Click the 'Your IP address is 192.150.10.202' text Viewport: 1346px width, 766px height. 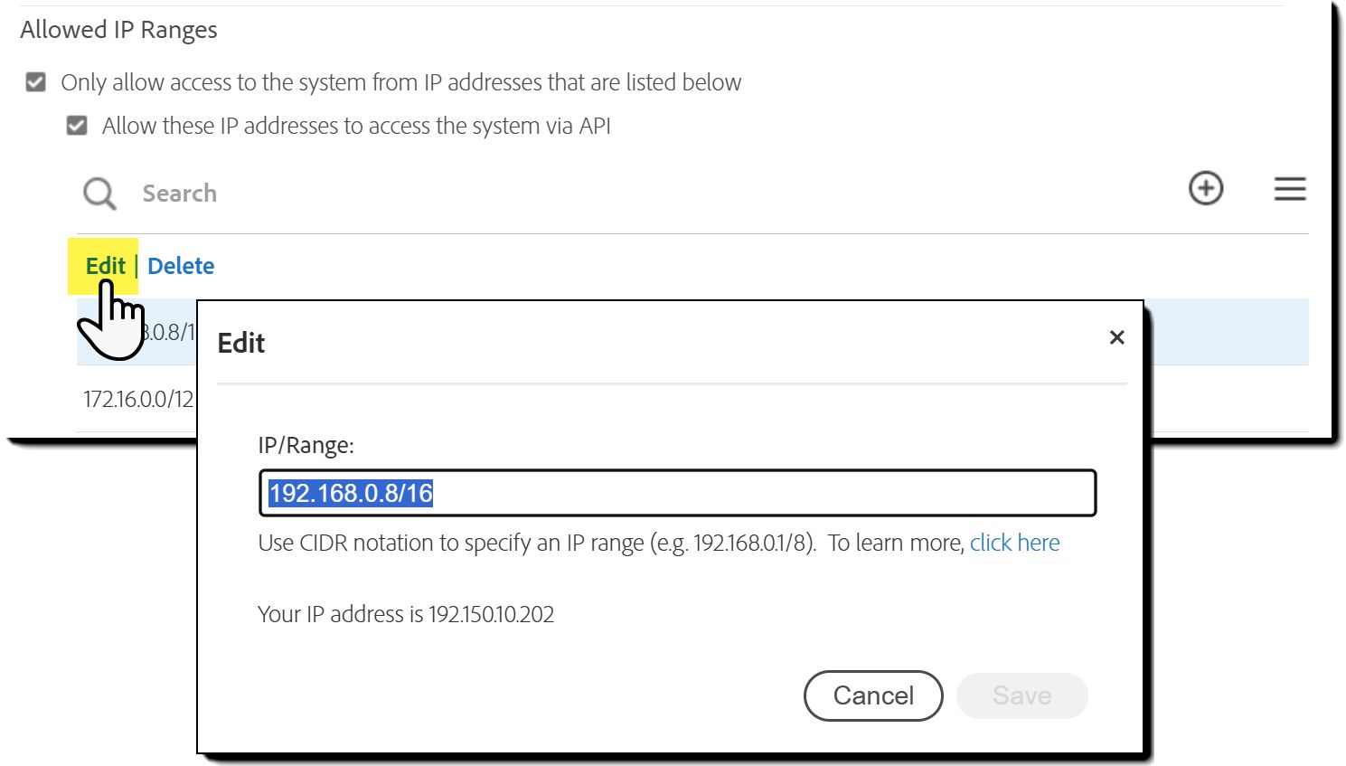tap(406, 614)
